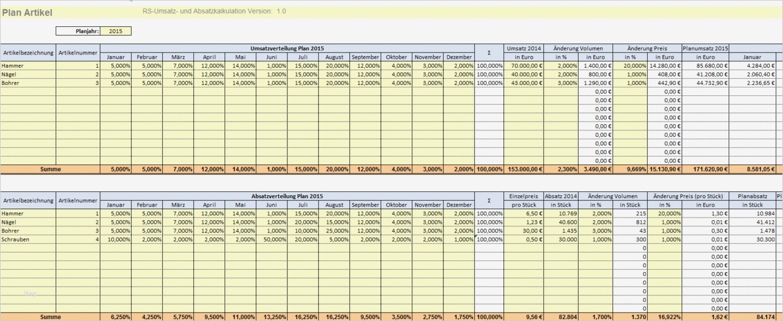The height and width of the screenshot is (321, 783).
Task: Click the Einzelpreis column header
Action: click(522, 196)
